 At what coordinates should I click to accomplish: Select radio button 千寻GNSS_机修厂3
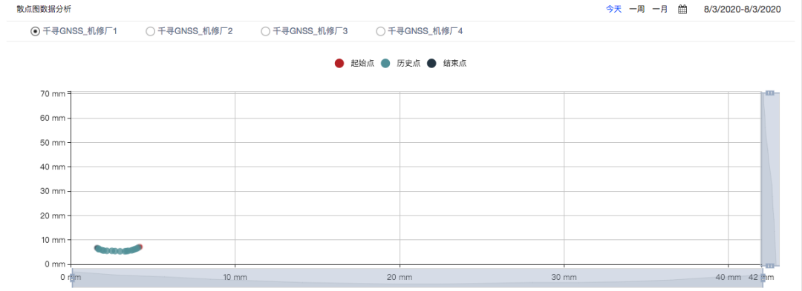click(265, 32)
